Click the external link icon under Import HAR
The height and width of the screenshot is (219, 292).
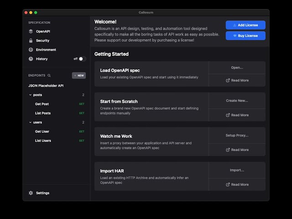tap(228, 184)
